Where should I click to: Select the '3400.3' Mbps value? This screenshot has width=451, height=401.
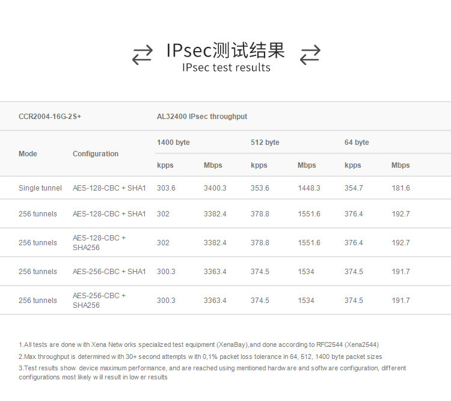[x=215, y=188]
